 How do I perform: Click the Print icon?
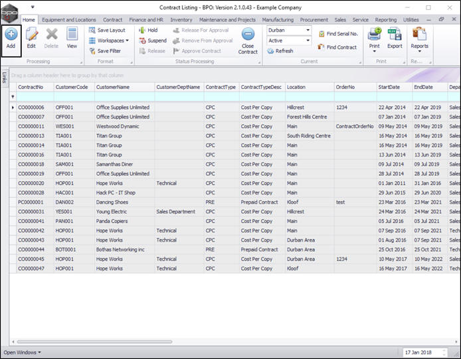tap(374, 34)
